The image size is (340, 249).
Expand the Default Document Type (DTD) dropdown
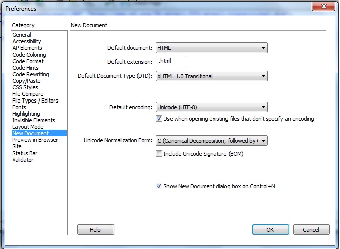[x=212, y=76]
